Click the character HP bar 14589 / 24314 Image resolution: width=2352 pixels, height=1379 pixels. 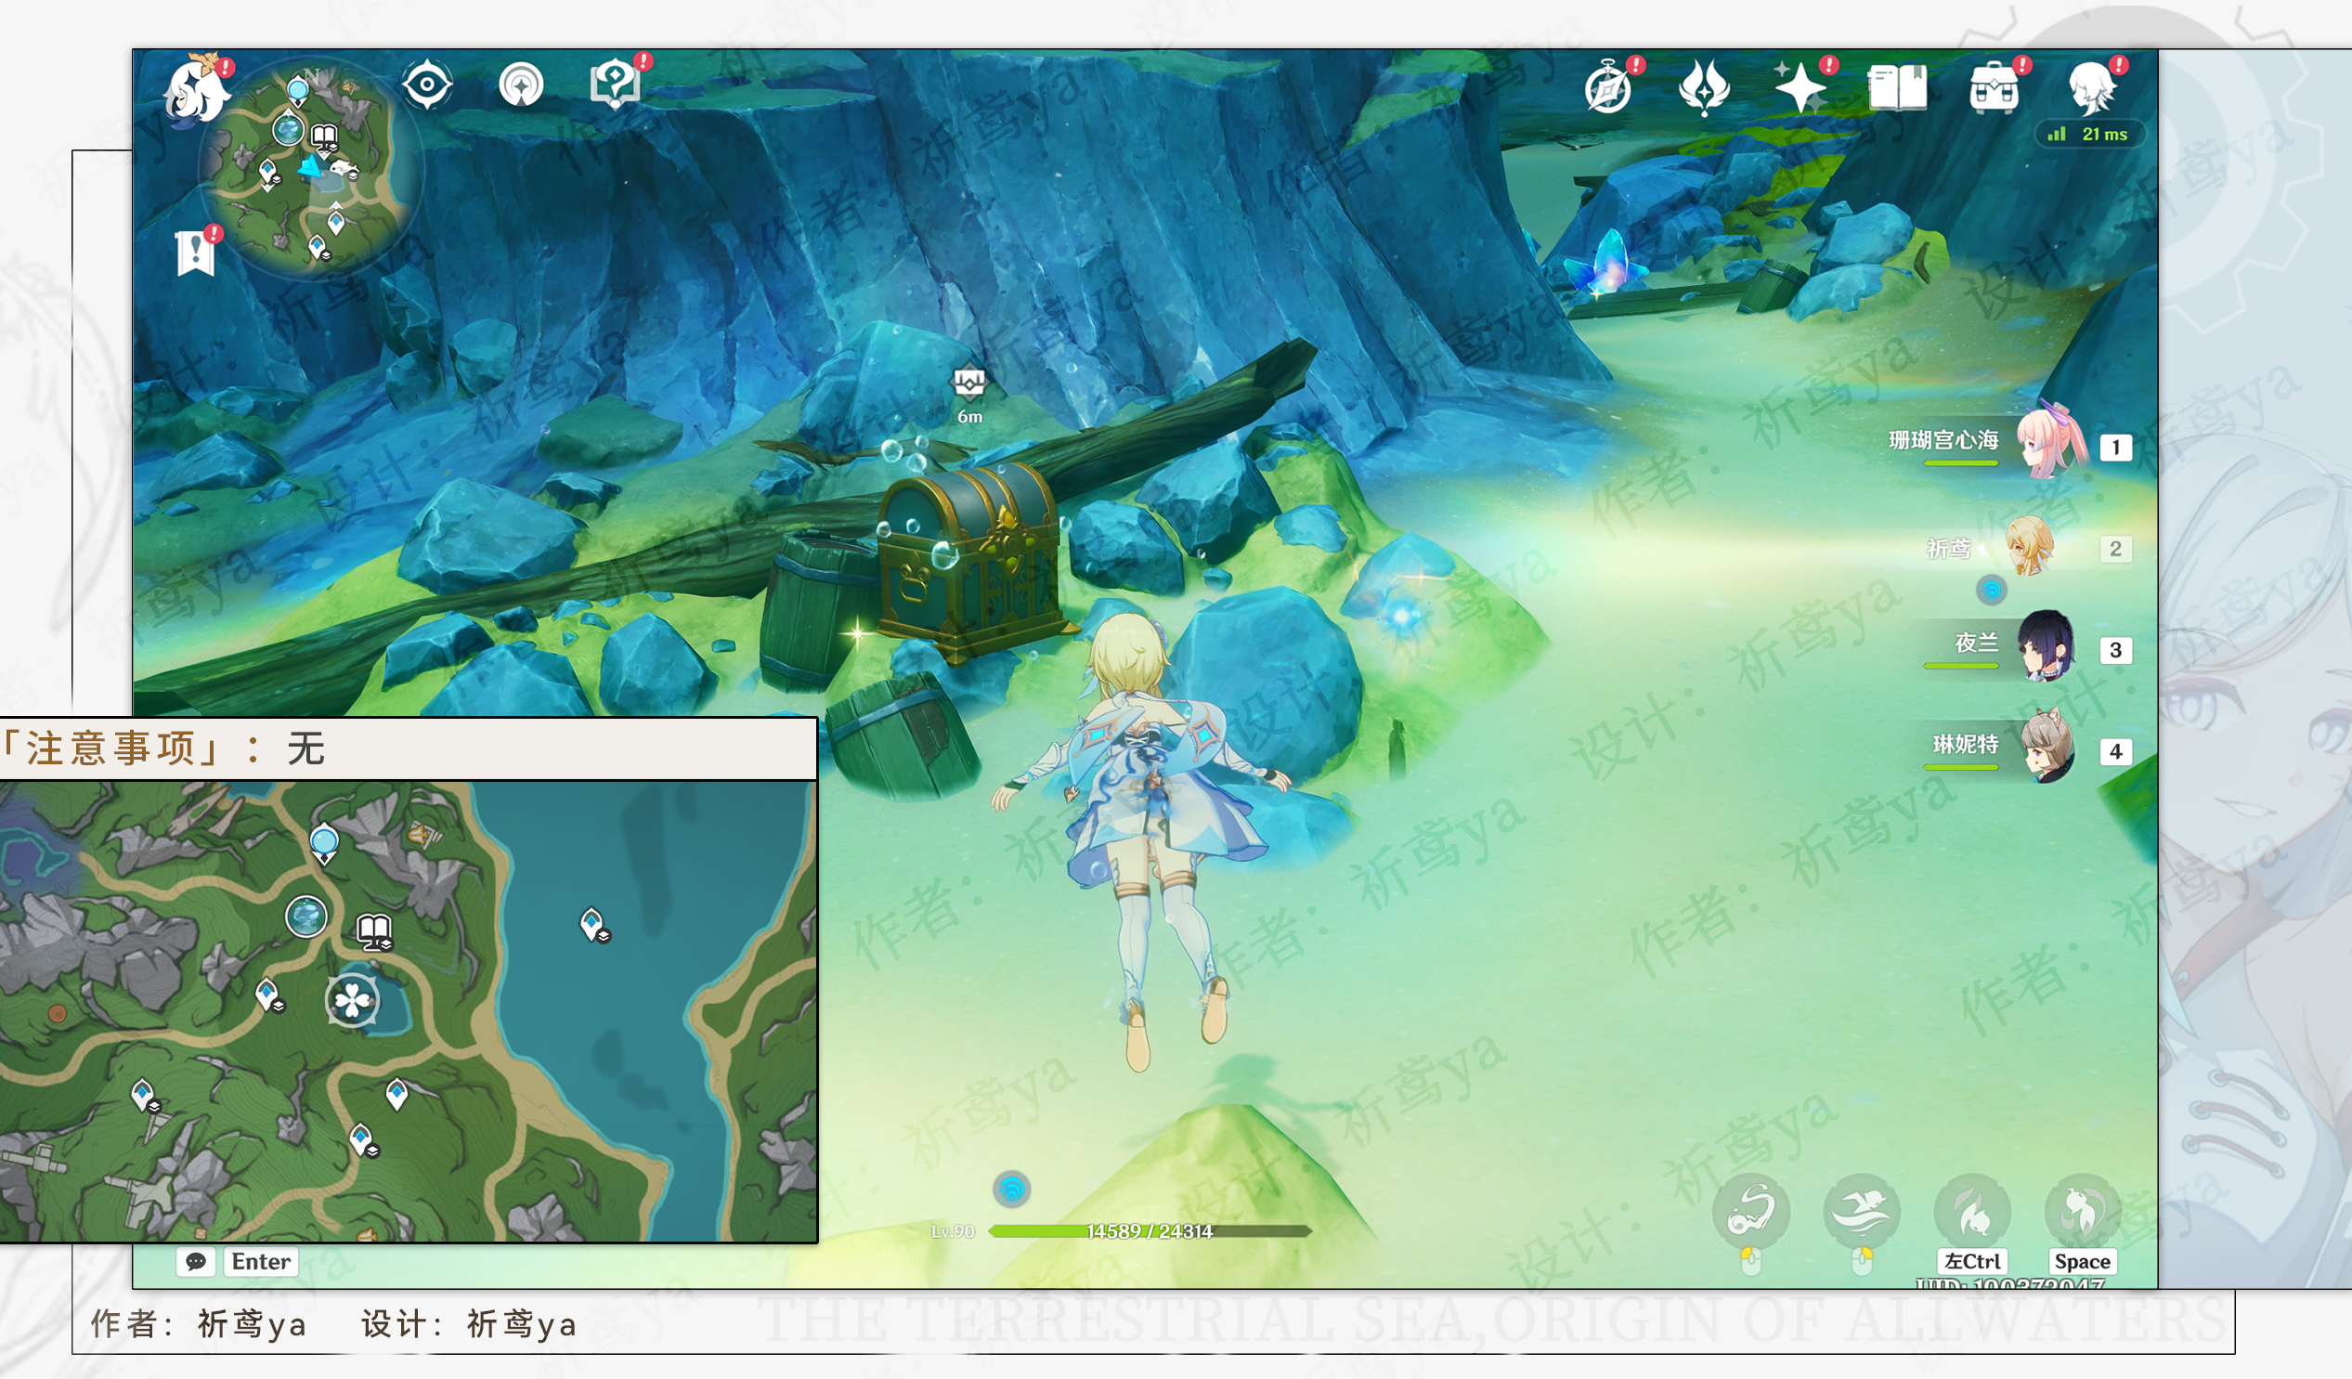click(x=1150, y=1231)
